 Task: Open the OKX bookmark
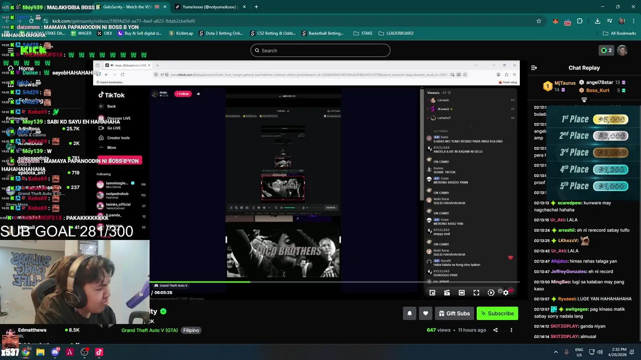pyautogui.click(x=104, y=33)
